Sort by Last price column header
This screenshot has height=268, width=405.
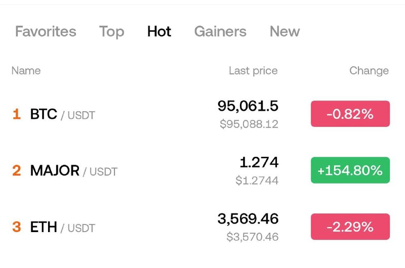click(253, 71)
